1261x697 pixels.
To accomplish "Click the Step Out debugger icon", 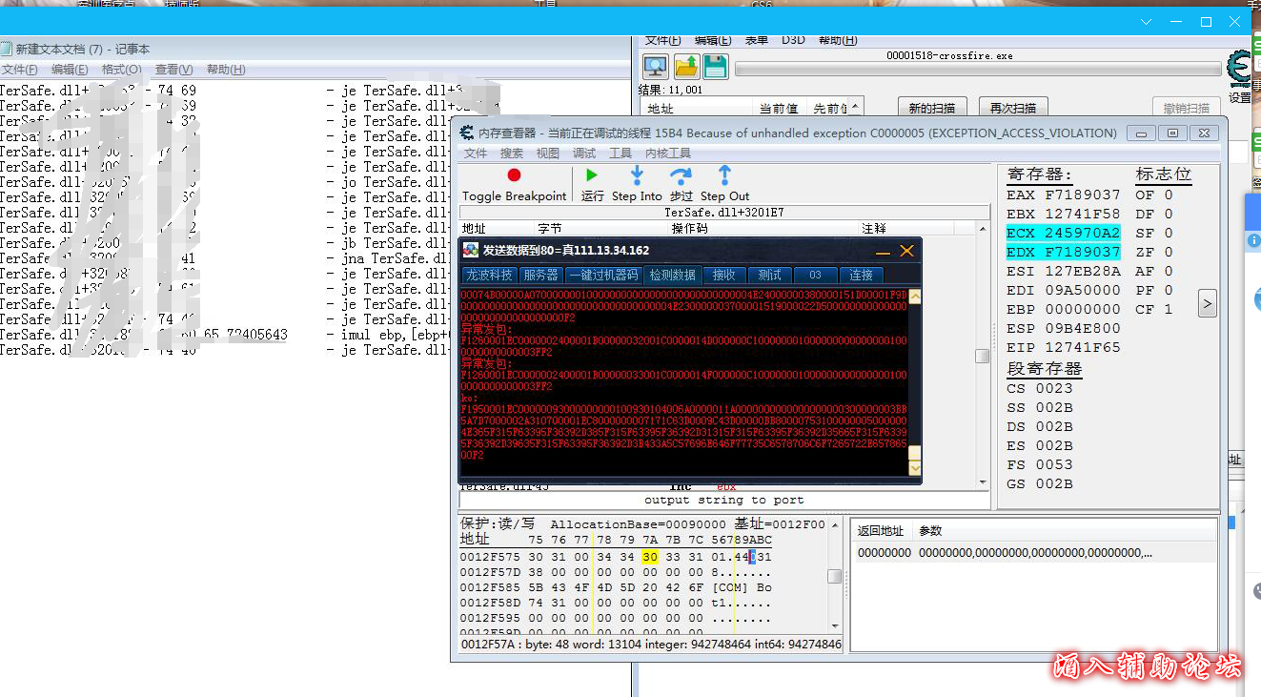I will point(724,175).
